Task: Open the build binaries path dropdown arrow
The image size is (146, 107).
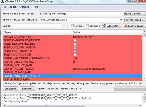Action: pos(121,20)
